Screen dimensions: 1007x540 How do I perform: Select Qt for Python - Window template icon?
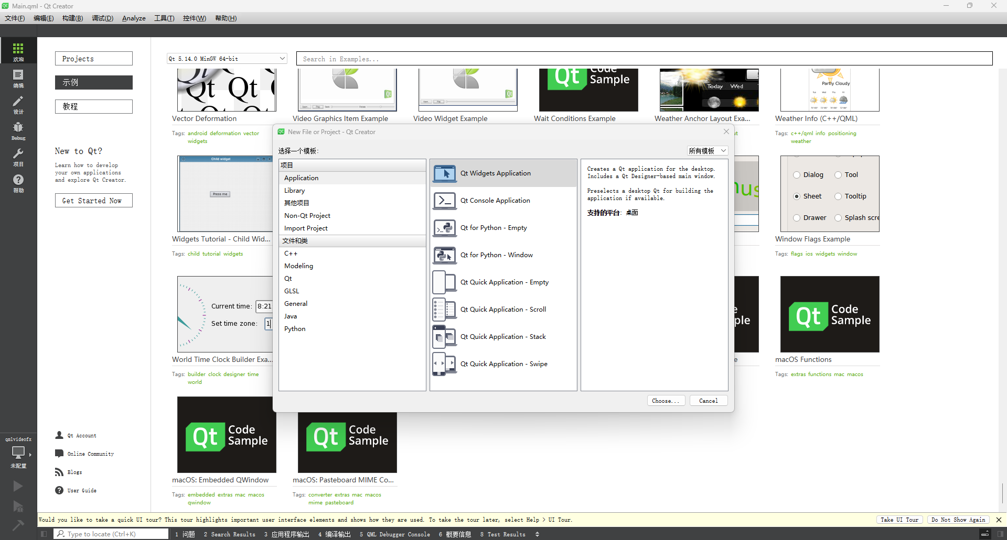pyautogui.click(x=444, y=255)
